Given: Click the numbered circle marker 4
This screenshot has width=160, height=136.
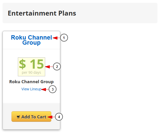Looking at the screenshot, I should [59, 117].
